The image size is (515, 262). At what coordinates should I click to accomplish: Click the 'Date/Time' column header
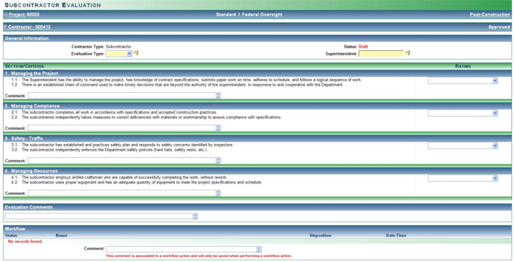click(396, 235)
